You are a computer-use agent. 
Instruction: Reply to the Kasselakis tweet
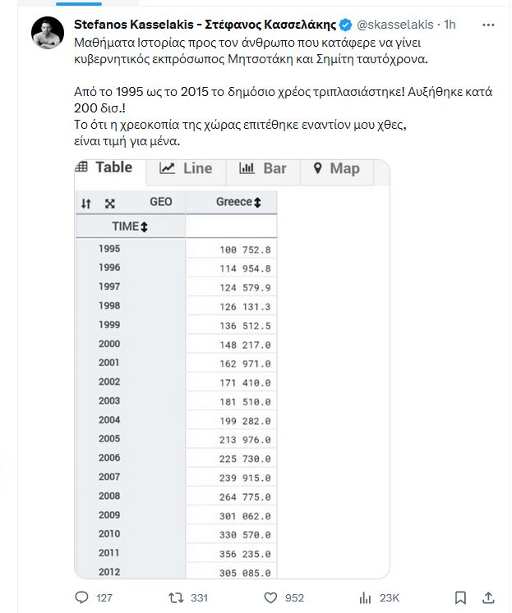tap(82, 597)
